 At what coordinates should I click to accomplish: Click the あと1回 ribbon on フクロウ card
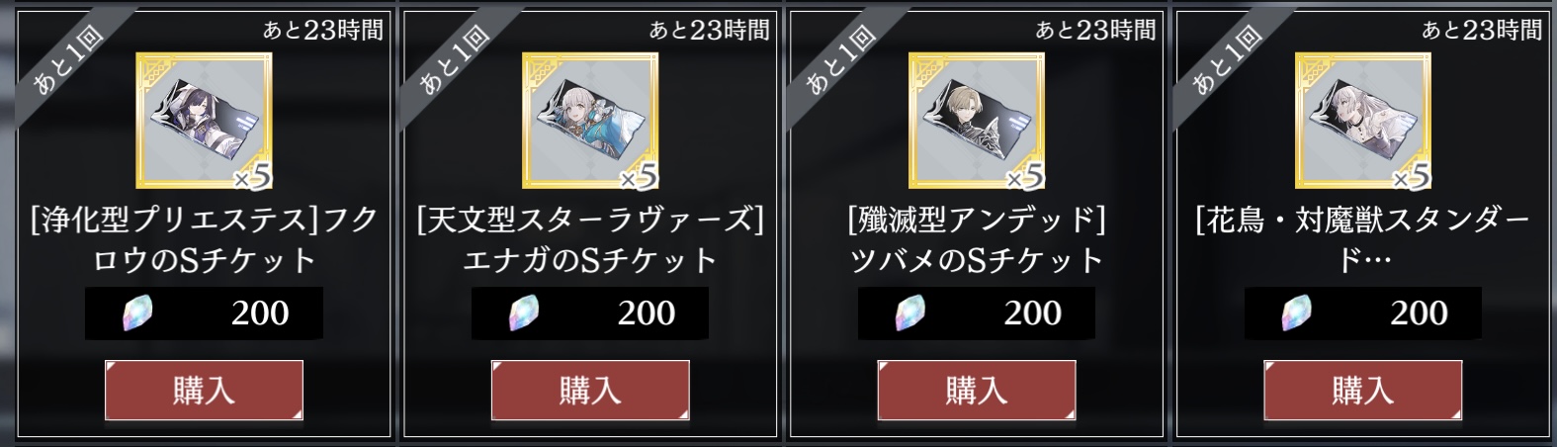click(x=69, y=61)
